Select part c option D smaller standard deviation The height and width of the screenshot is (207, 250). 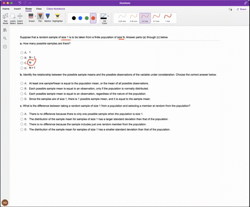22,130
